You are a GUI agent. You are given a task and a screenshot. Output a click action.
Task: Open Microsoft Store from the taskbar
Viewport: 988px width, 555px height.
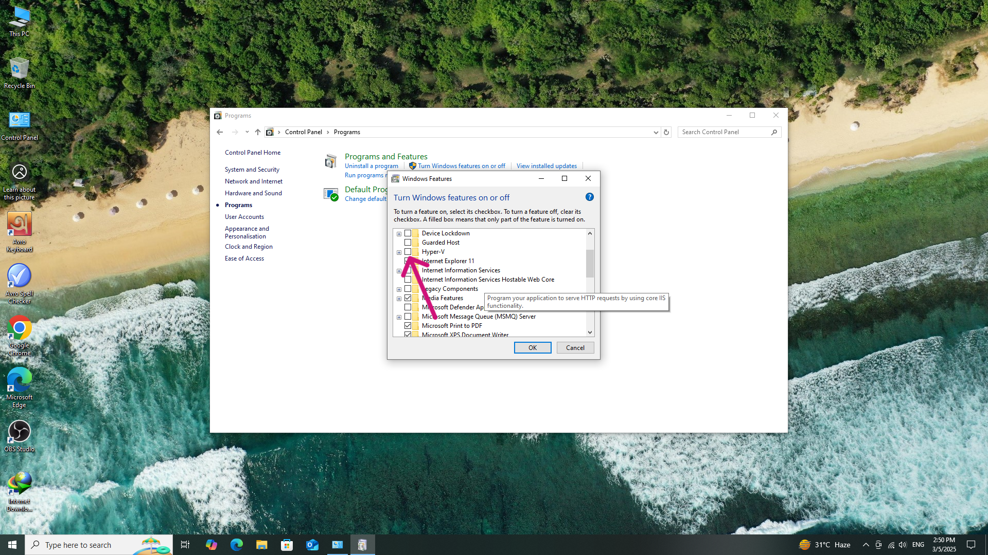click(x=287, y=545)
